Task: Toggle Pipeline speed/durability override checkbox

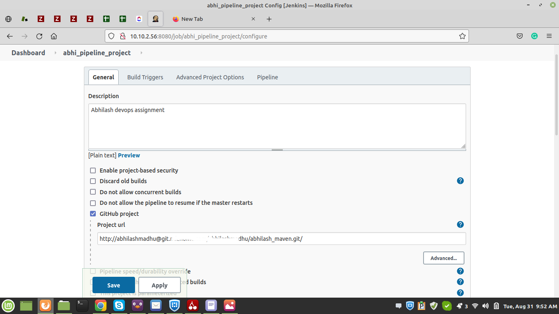Action: point(93,271)
